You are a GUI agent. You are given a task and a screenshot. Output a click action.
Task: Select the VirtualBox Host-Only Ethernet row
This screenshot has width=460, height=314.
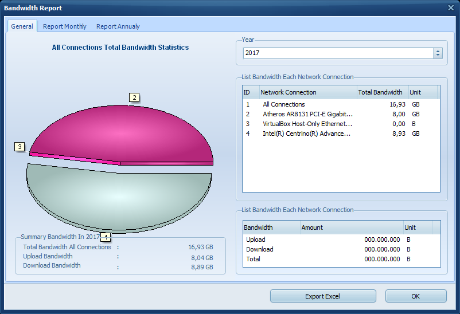pyautogui.click(x=341, y=124)
